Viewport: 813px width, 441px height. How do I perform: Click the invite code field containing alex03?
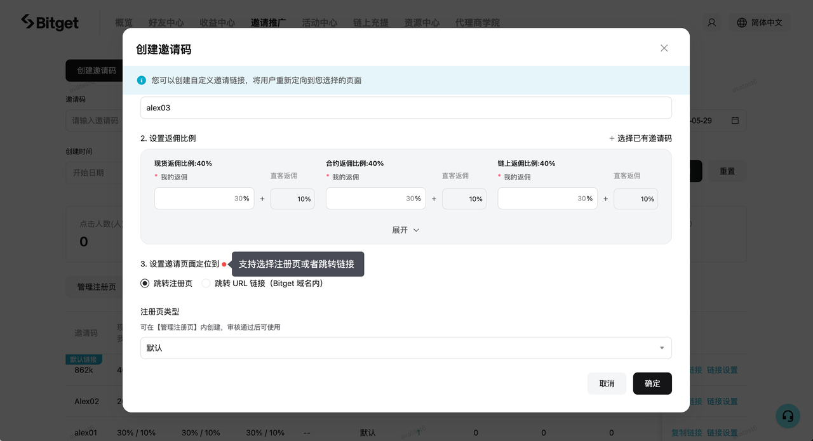point(405,108)
